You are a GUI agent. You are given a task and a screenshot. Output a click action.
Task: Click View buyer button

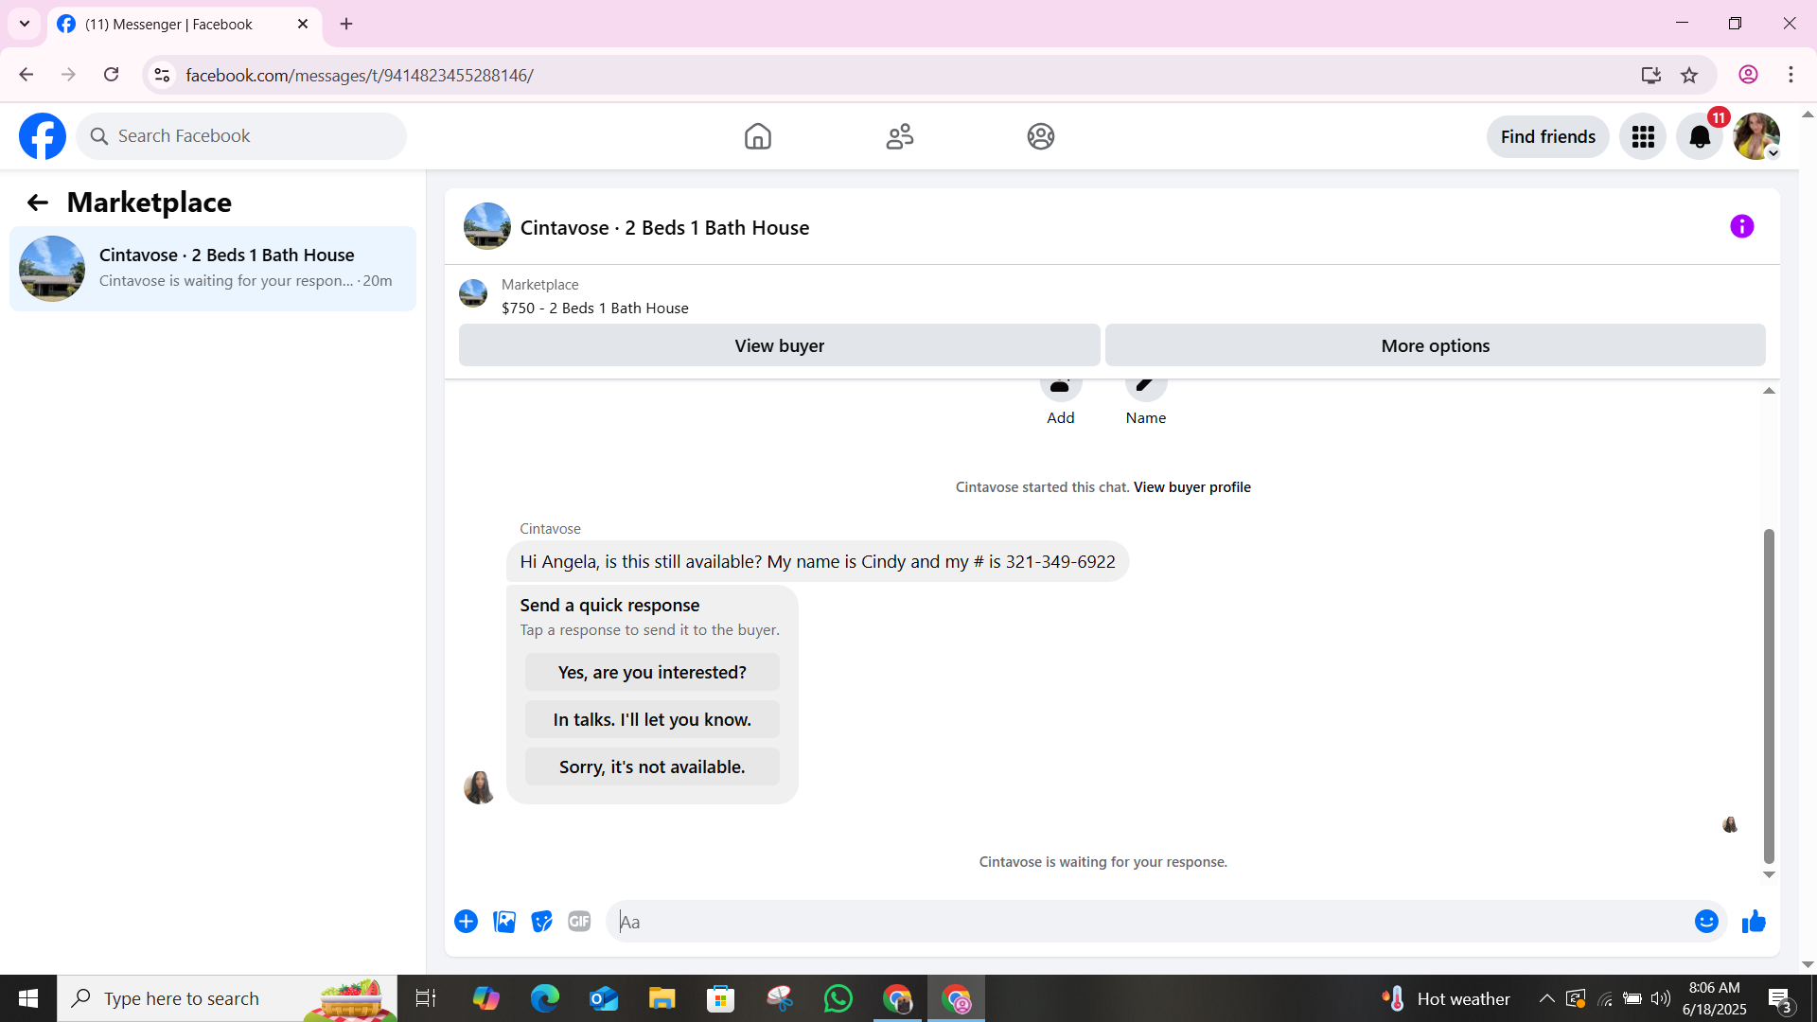pyautogui.click(x=780, y=345)
